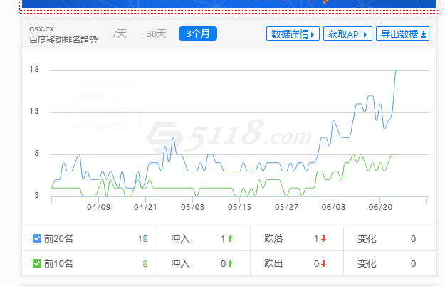The height and width of the screenshot is (286, 445).
Task: Click arrow icon on 获取API button
Action: 365,35
